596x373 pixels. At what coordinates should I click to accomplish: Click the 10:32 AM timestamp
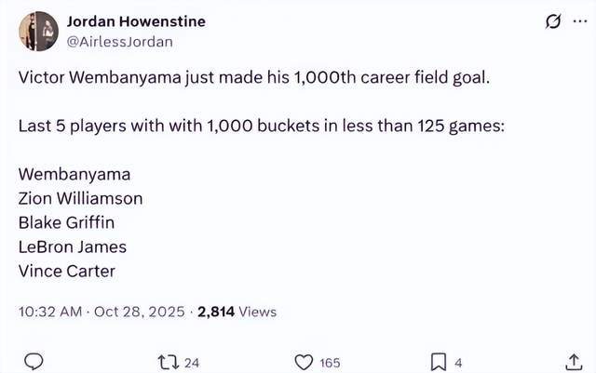tap(47, 312)
